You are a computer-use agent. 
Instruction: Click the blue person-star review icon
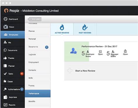point(73,51)
